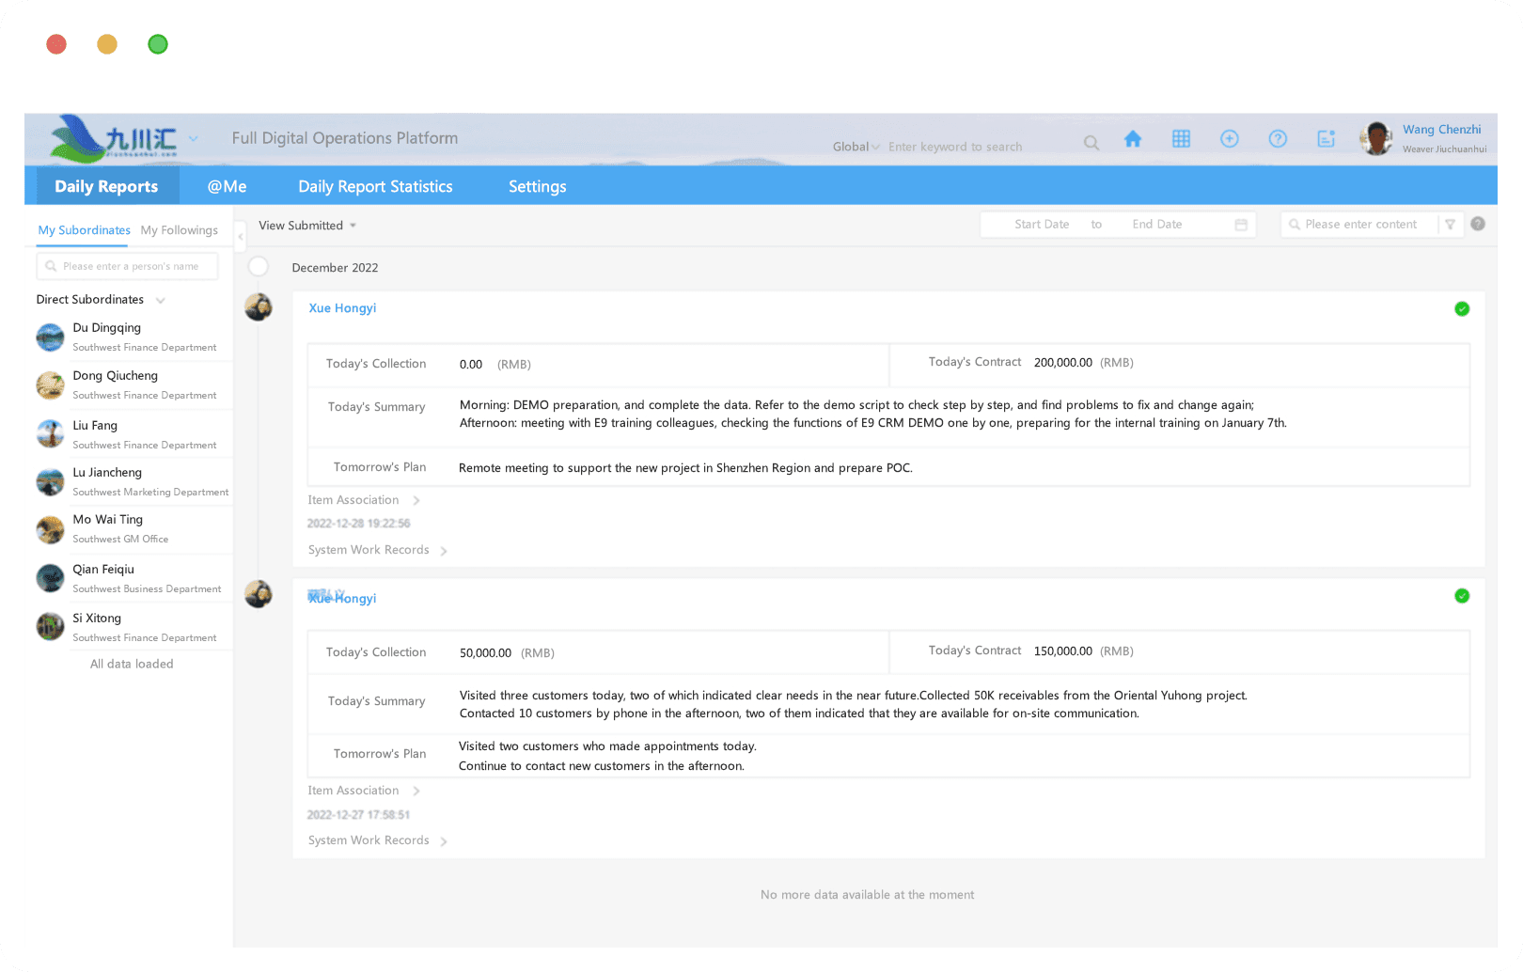Expand the View Submitted dropdown
This screenshot has height=972, width=1523.
click(x=307, y=226)
